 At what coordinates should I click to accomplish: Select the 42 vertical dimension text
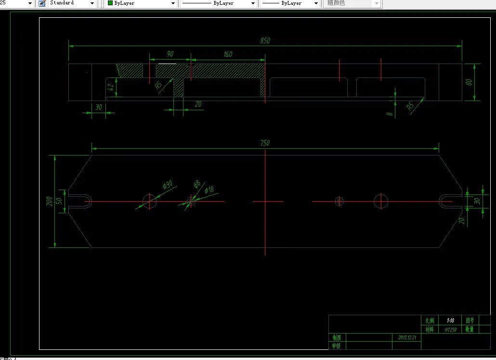(x=110, y=86)
